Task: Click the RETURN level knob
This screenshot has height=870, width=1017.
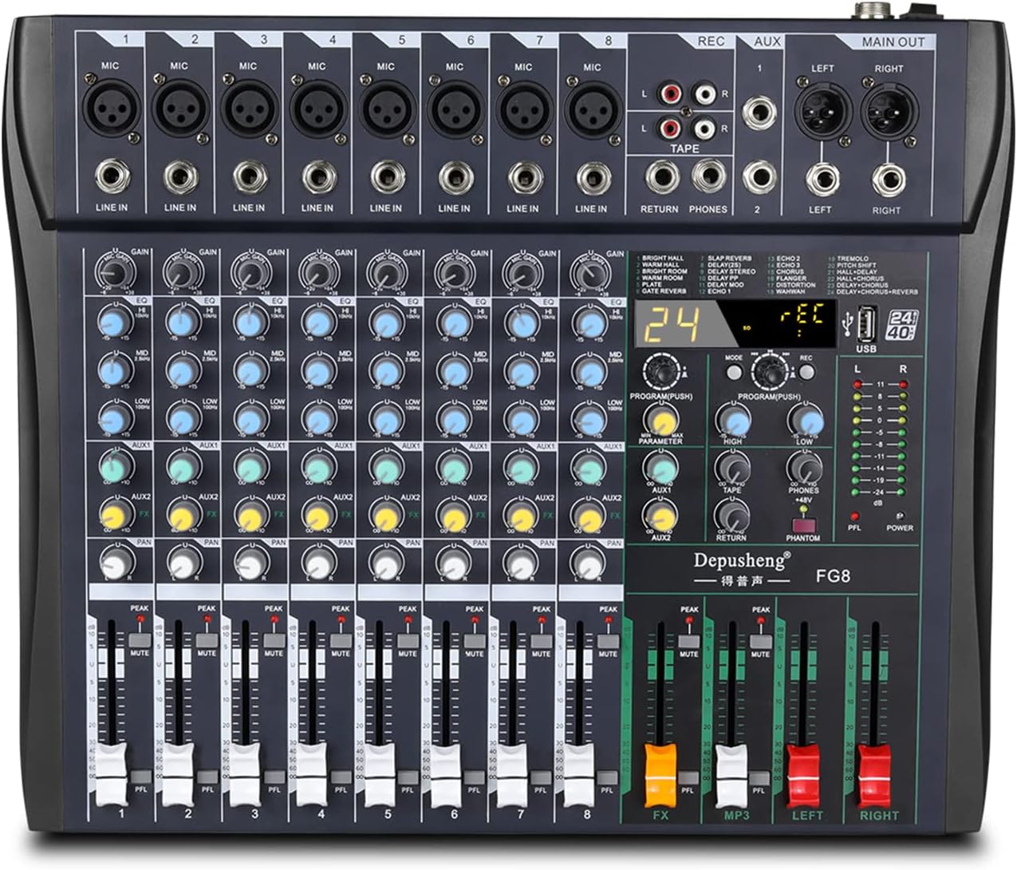Action: coord(732,516)
